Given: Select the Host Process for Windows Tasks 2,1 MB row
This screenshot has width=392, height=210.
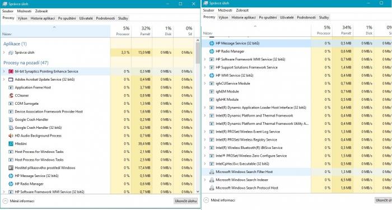Looking at the screenshot, I should (97, 152).
